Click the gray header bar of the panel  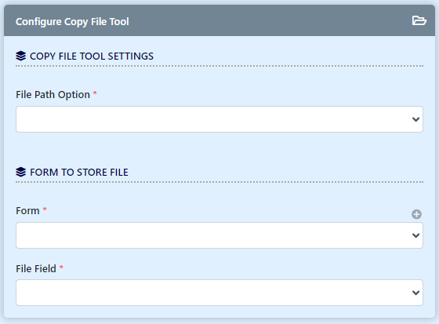coord(219,20)
